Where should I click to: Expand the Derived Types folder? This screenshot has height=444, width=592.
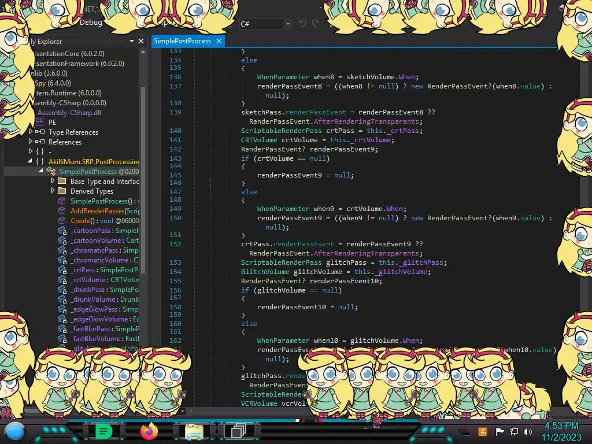point(53,190)
